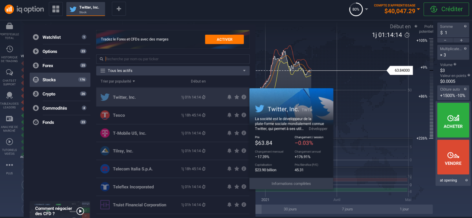Toggle alert bell for Telecom Italia S.p.A.
The height and width of the screenshot is (218, 472).
pyautogui.click(x=229, y=169)
